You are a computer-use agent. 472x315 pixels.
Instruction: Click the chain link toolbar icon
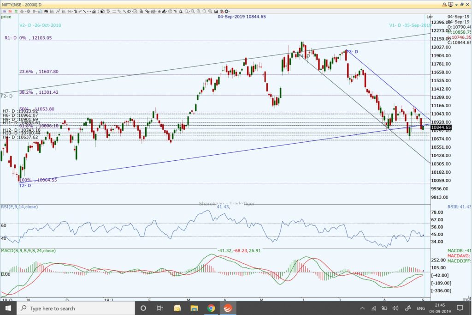click(x=147, y=12)
